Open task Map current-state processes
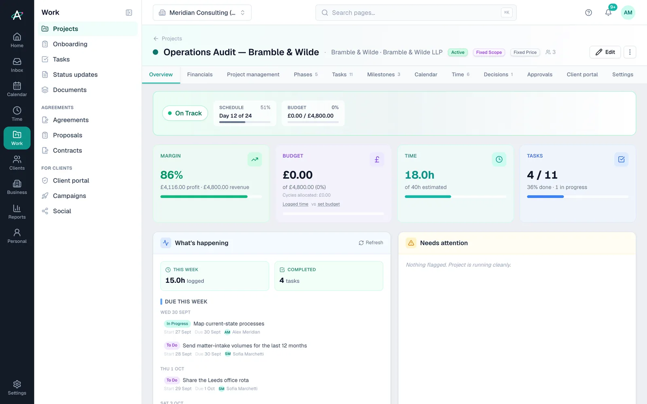Image resolution: width=647 pixels, height=404 pixels. tap(229, 324)
